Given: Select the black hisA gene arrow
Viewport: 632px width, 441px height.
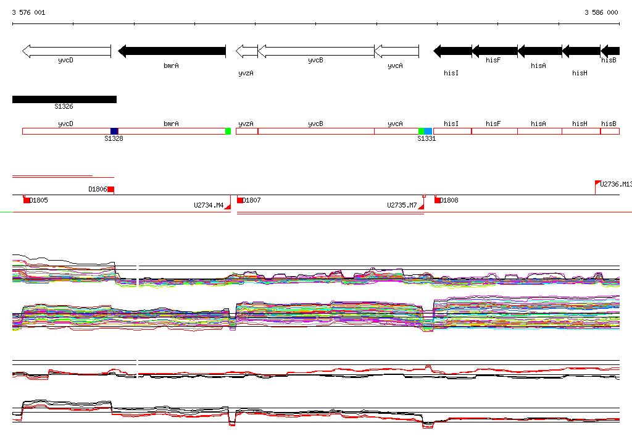Looking at the screenshot, I should (539, 51).
